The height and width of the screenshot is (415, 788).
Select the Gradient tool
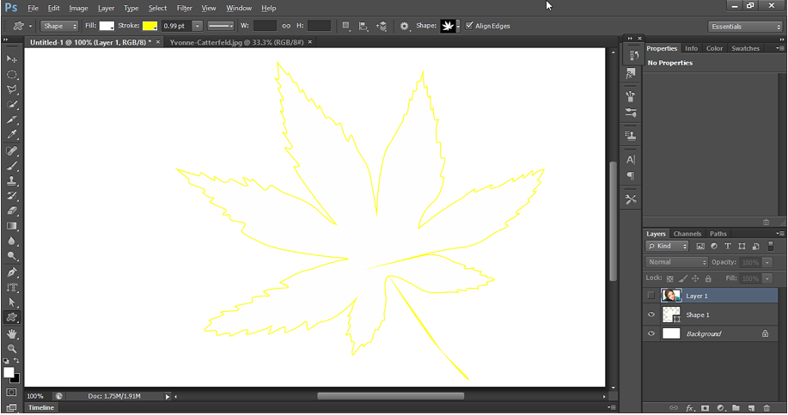(x=11, y=226)
